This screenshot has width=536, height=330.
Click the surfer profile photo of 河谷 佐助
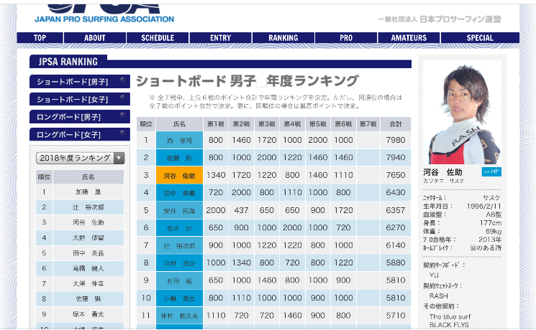(465, 113)
